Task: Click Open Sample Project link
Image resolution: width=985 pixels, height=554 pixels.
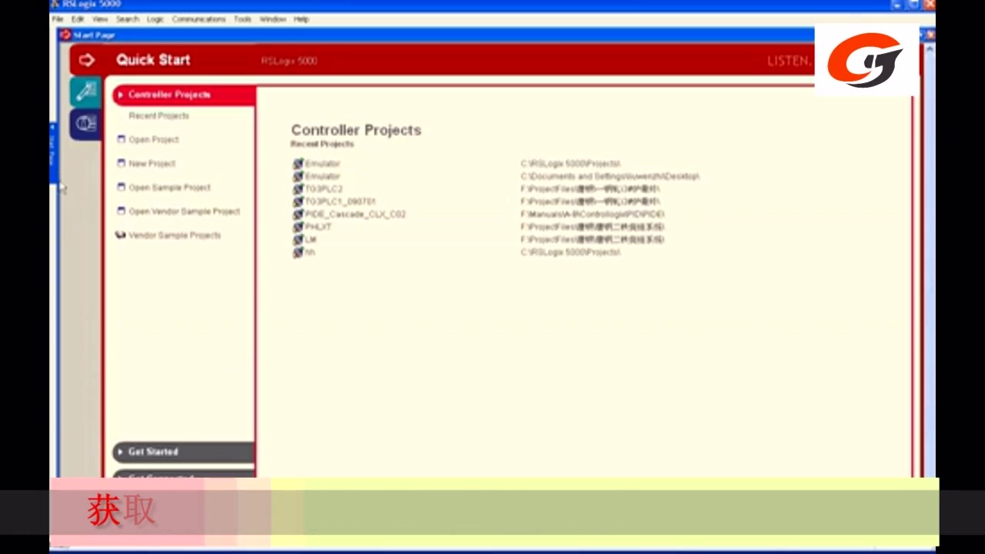Action: 169,187
